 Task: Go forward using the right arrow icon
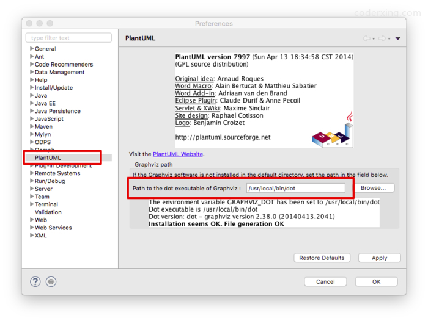point(382,38)
